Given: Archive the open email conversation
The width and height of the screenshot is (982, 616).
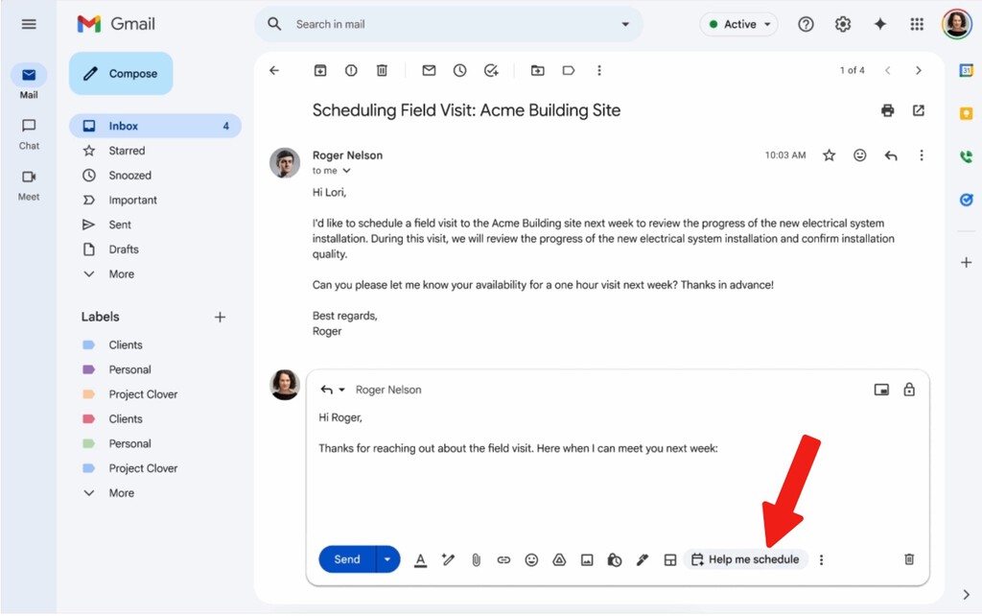Looking at the screenshot, I should coord(320,70).
